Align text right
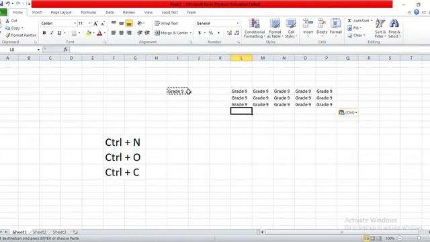 [129, 33]
